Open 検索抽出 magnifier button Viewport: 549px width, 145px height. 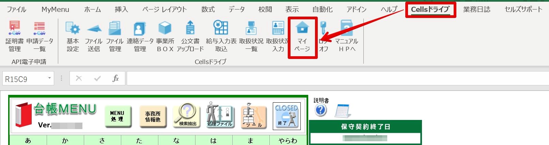point(187,116)
